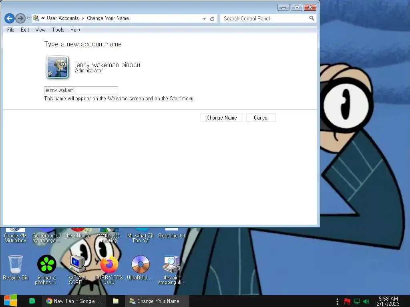The width and height of the screenshot is (410, 307).
Task: Open the Help menu
Action: [x=75, y=30]
